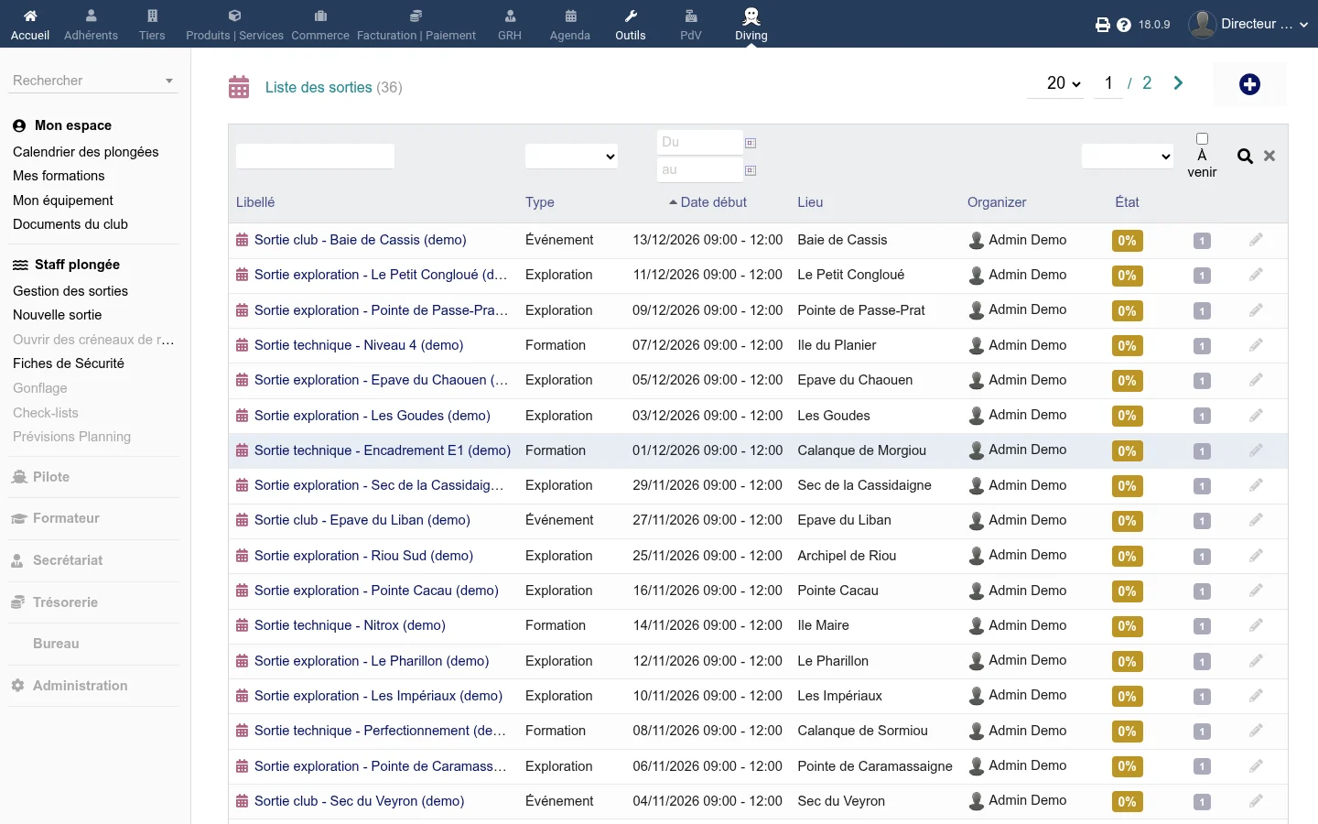Click the Du start date input field
Viewport: 1318px width, 824px height.
pyautogui.click(x=699, y=142)
